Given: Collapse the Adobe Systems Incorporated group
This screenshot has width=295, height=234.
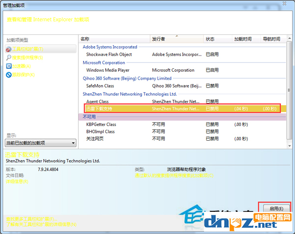Looking at the screenshot, I should point(110,47).
